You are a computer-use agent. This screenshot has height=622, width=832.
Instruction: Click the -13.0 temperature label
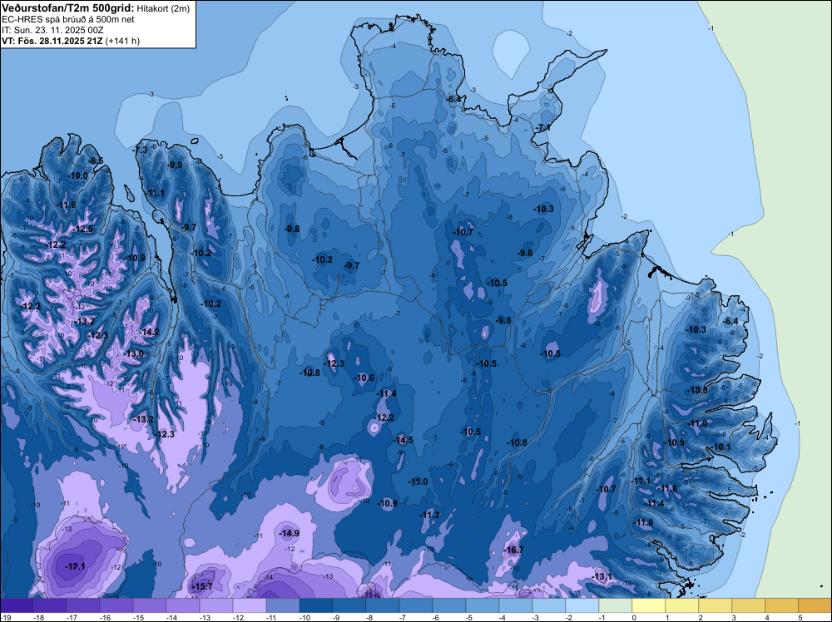133,353
